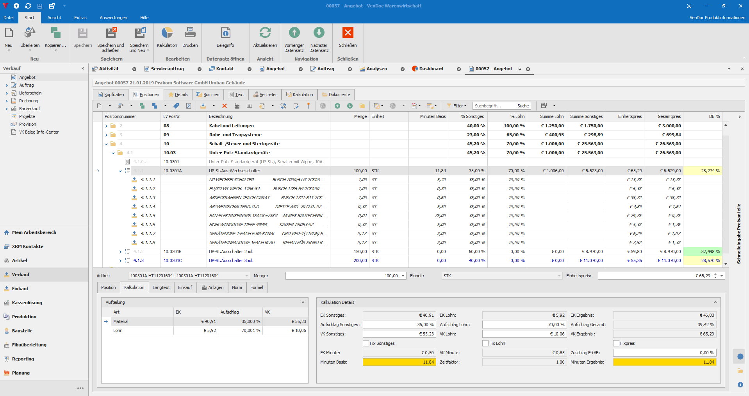Check the Fixpreis checkbox
This screenshot has height=396, width=749.
coord(616,343)
